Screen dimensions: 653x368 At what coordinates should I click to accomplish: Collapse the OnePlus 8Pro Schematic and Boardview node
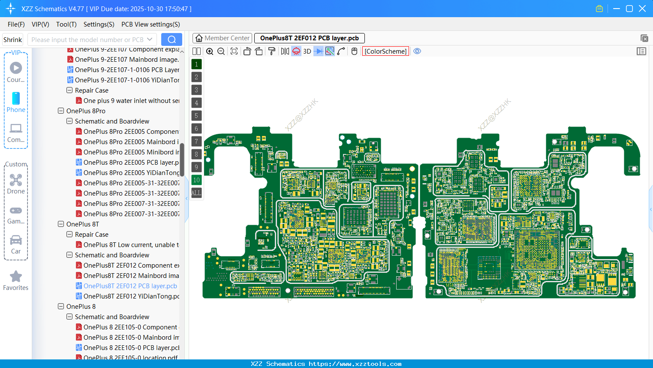69,121
